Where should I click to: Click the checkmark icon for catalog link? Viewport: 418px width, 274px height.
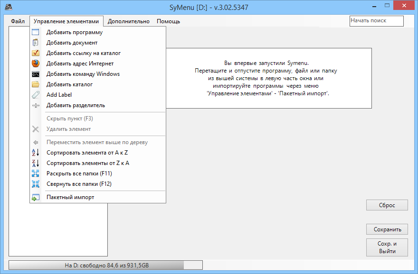[36, 53]
